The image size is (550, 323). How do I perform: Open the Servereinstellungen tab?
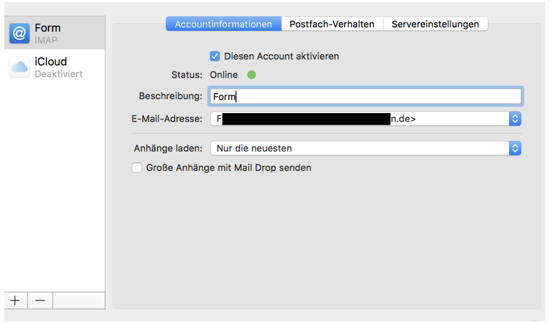[x=435, y=24]
